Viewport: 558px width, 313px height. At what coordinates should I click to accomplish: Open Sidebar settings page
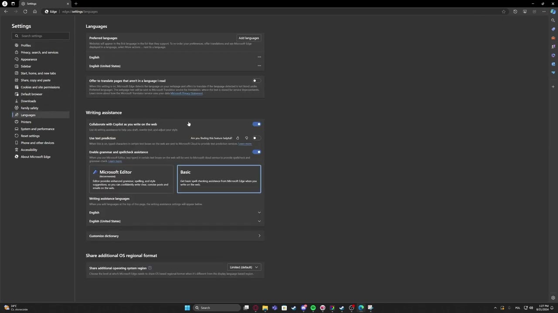click(41, 66)
